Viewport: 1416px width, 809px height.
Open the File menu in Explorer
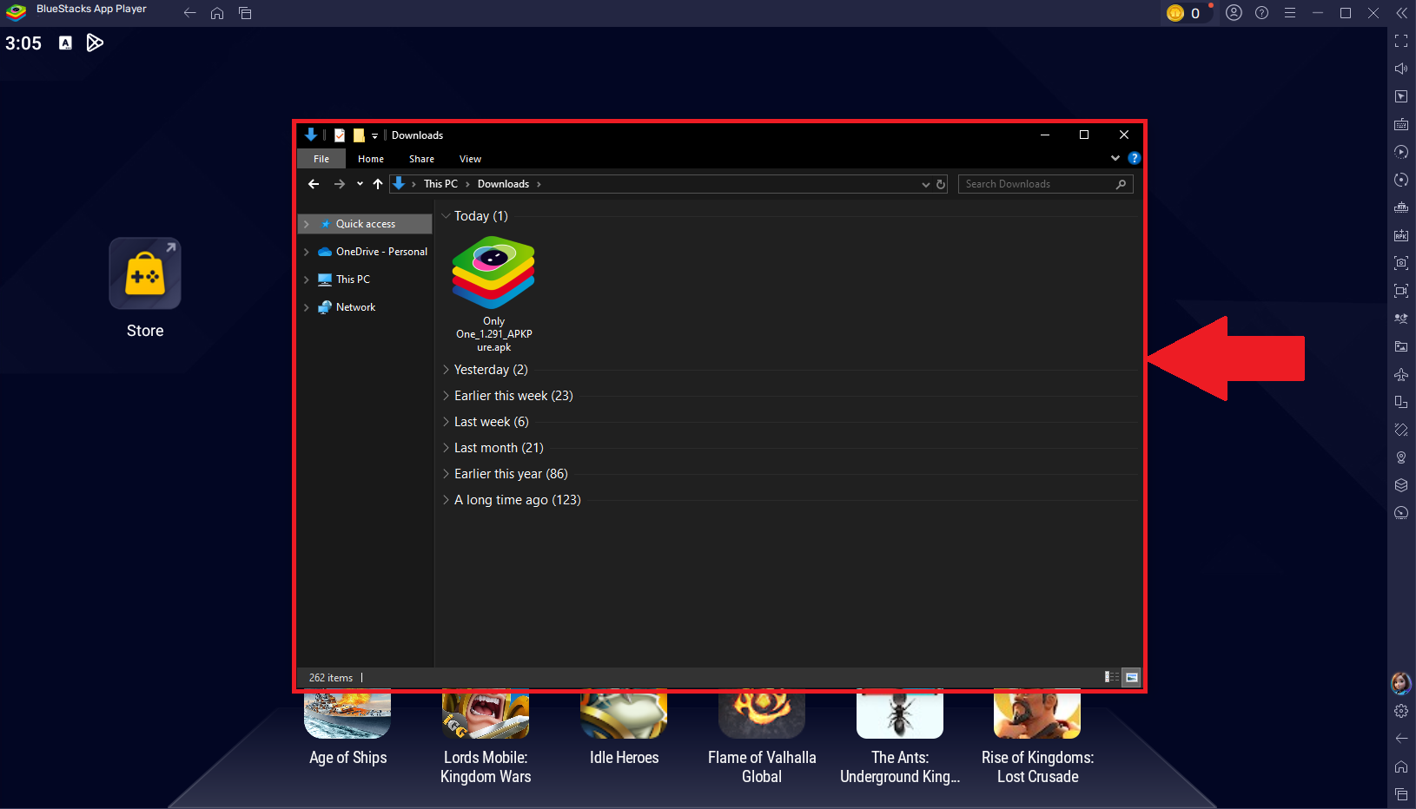(321, 159)
